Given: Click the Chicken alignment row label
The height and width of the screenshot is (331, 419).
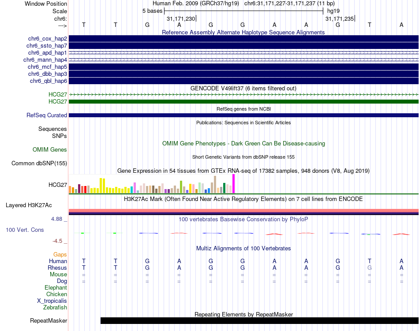Looking at the screenshot, I should coord(56,294).
